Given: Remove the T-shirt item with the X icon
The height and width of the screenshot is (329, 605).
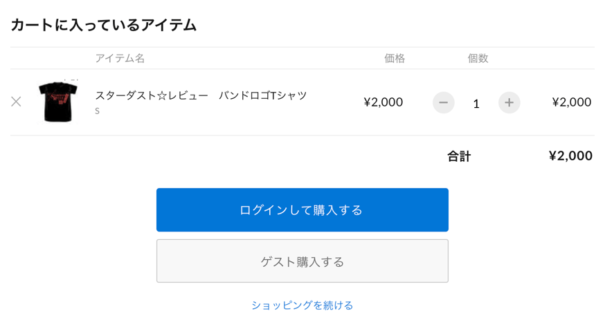Looking at the screenshot, I should tap(16, 102).
